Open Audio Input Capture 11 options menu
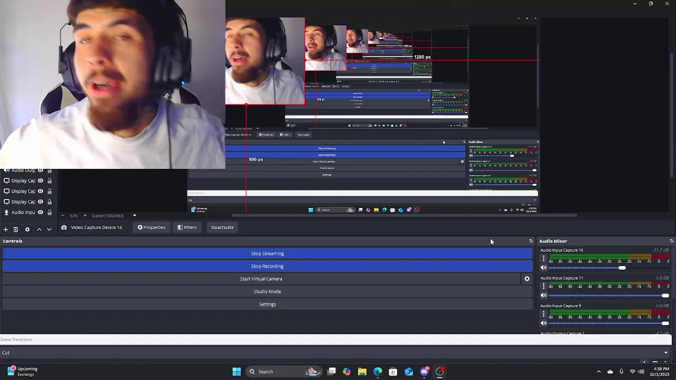The image size is (676, 380). pos(543,286)
